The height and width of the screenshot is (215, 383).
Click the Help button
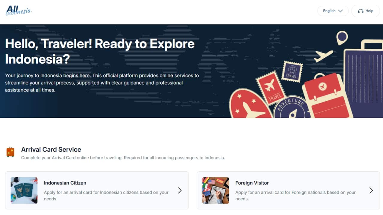pyautogui.click(x=365, y=11)
